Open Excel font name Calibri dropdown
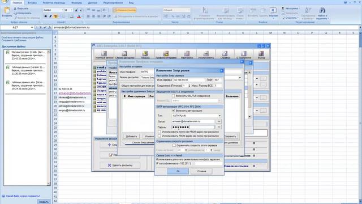The height and width of the screenshot is (204, 362). [x=62, y=10]
